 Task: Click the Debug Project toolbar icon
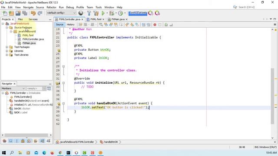coord(112,13)
